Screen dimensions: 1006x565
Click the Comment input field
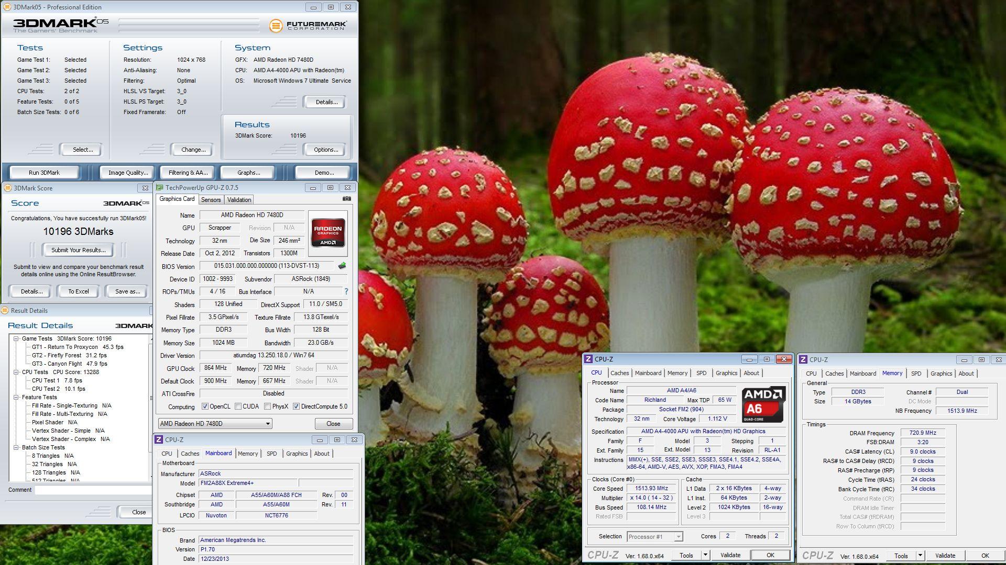[93, 490]
